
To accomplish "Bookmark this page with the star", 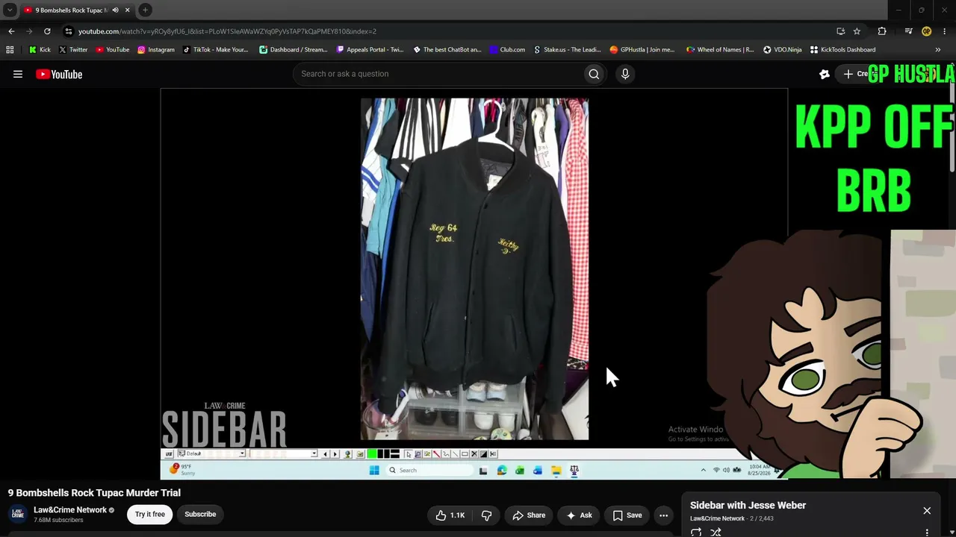I will coord(857,31).
